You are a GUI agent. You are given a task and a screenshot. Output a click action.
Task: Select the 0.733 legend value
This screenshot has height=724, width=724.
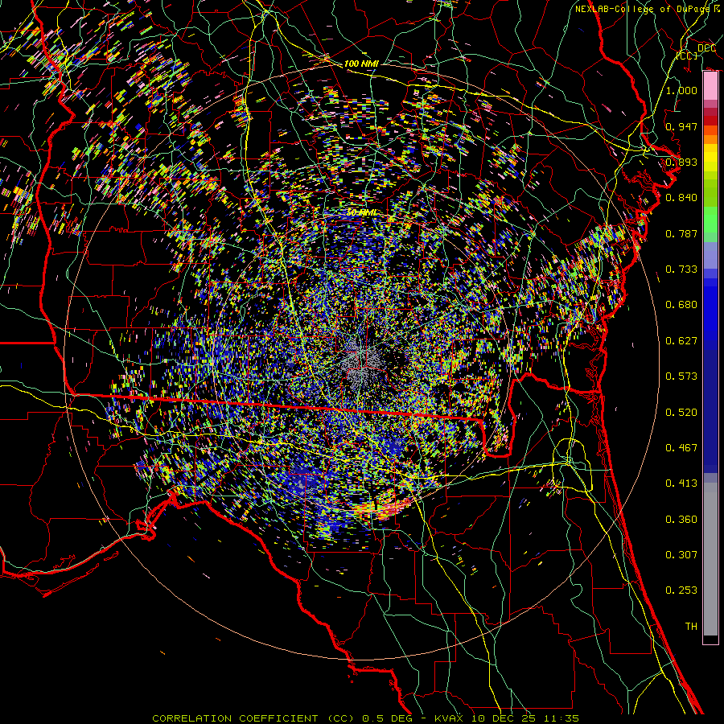tap(681, 269)
